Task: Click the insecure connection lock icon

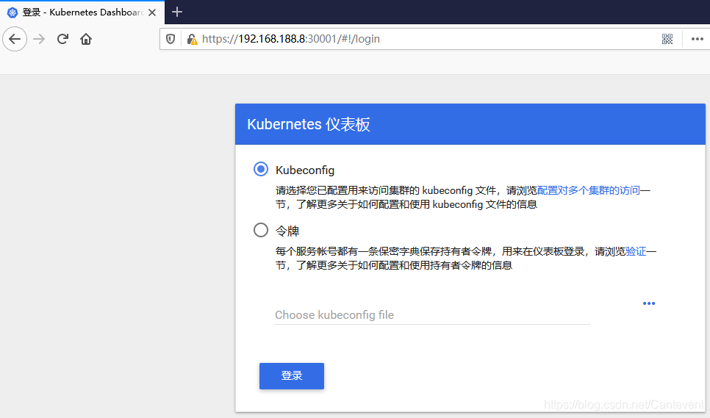Action: 192,39
